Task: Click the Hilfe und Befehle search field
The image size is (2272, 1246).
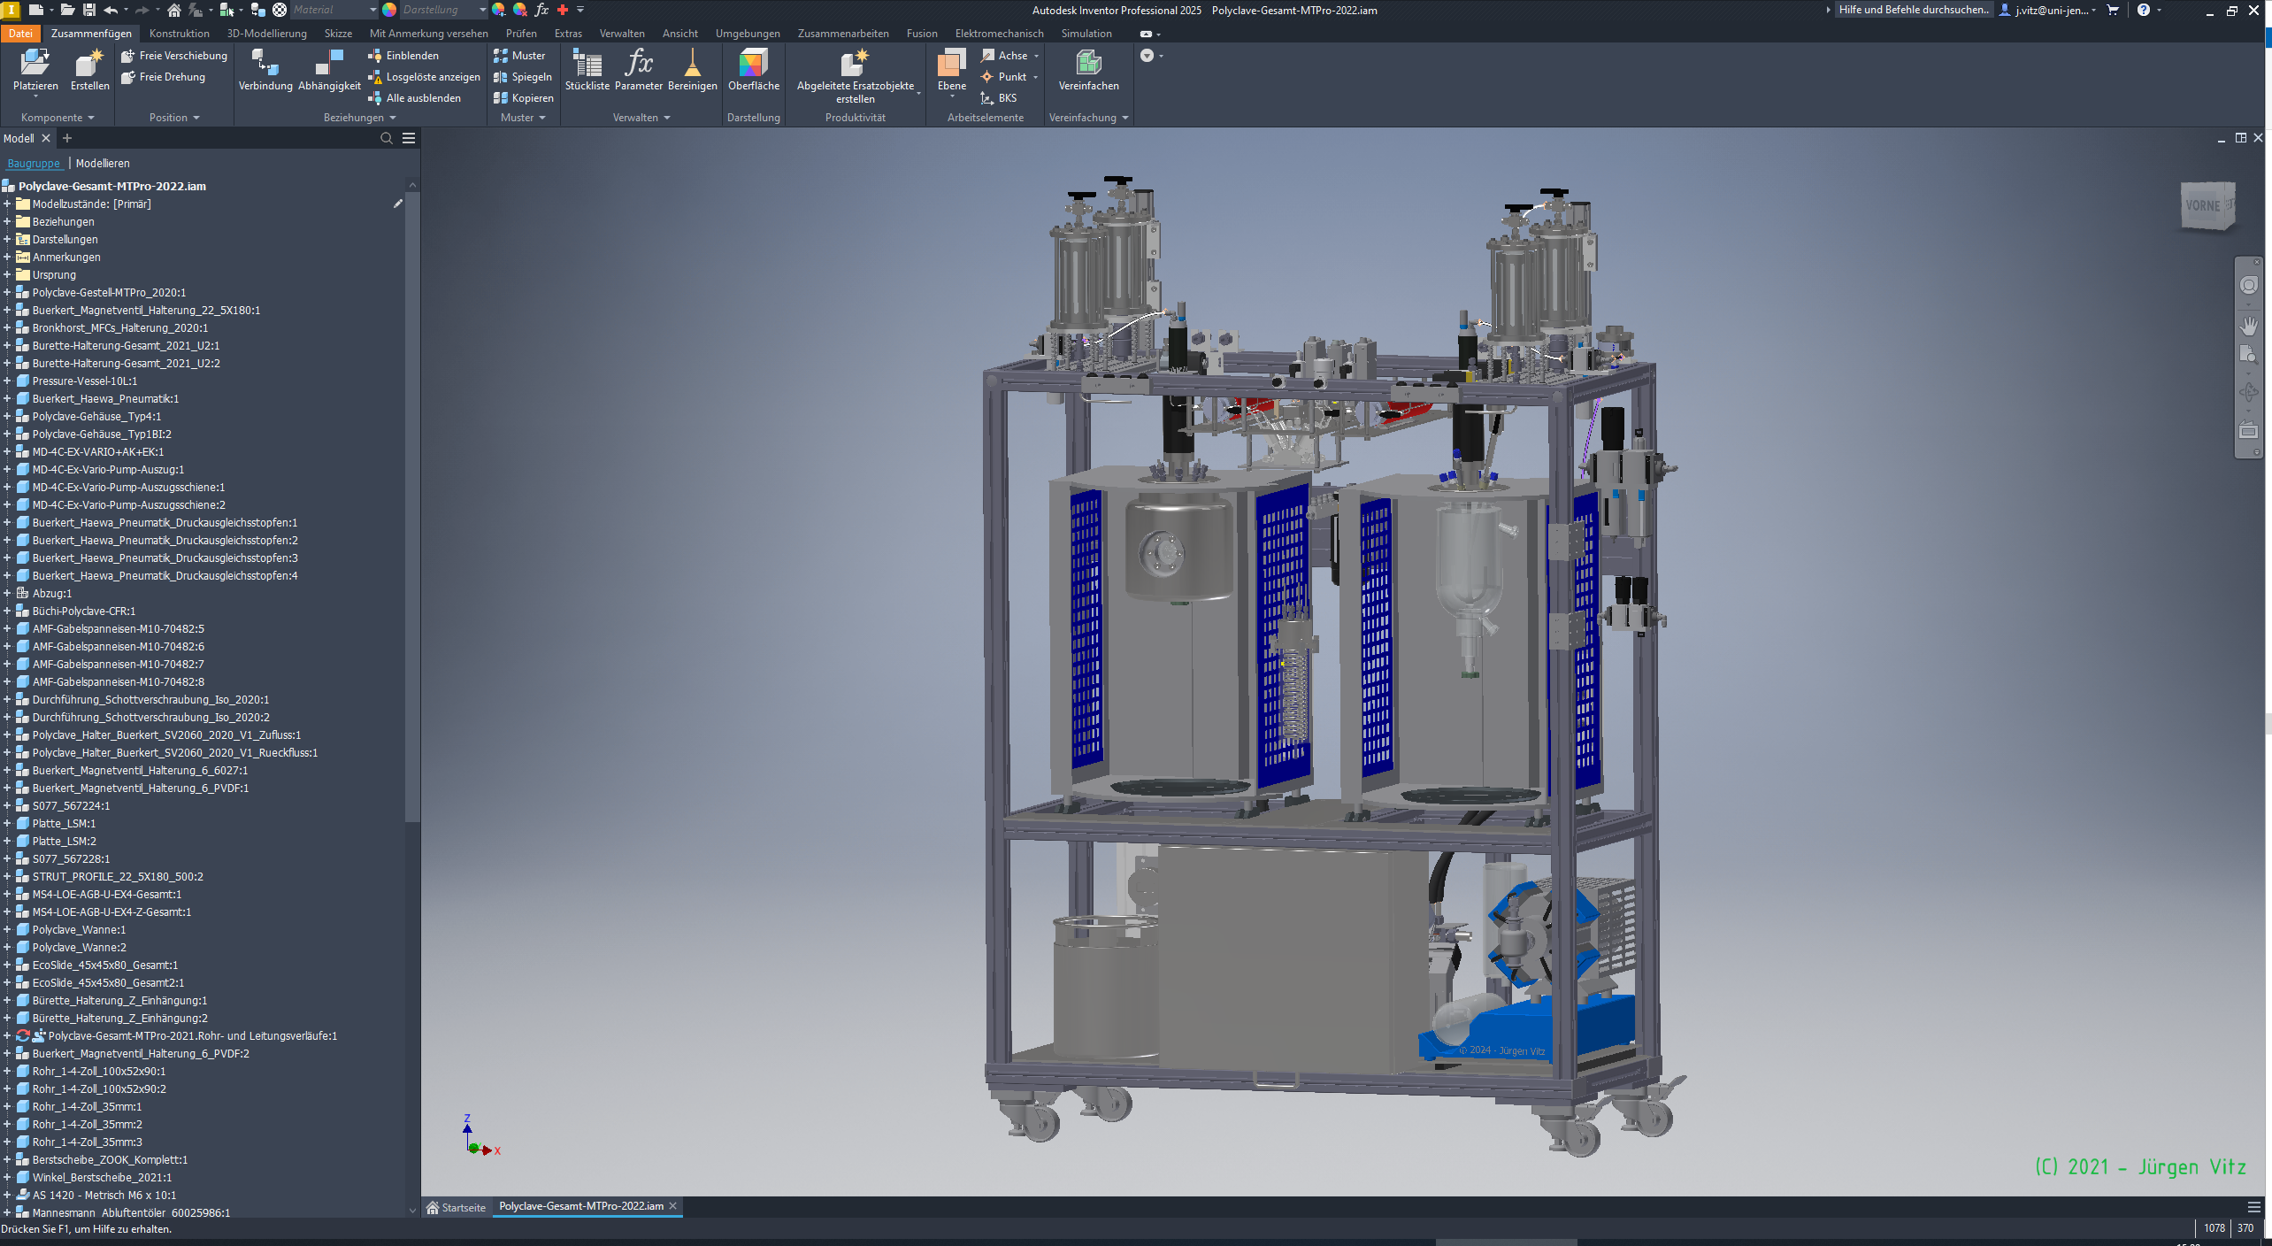Action: (x=1913, y=10)
